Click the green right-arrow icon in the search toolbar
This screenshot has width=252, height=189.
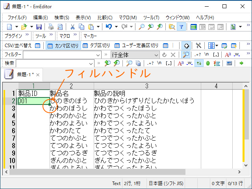click(241, 63)
